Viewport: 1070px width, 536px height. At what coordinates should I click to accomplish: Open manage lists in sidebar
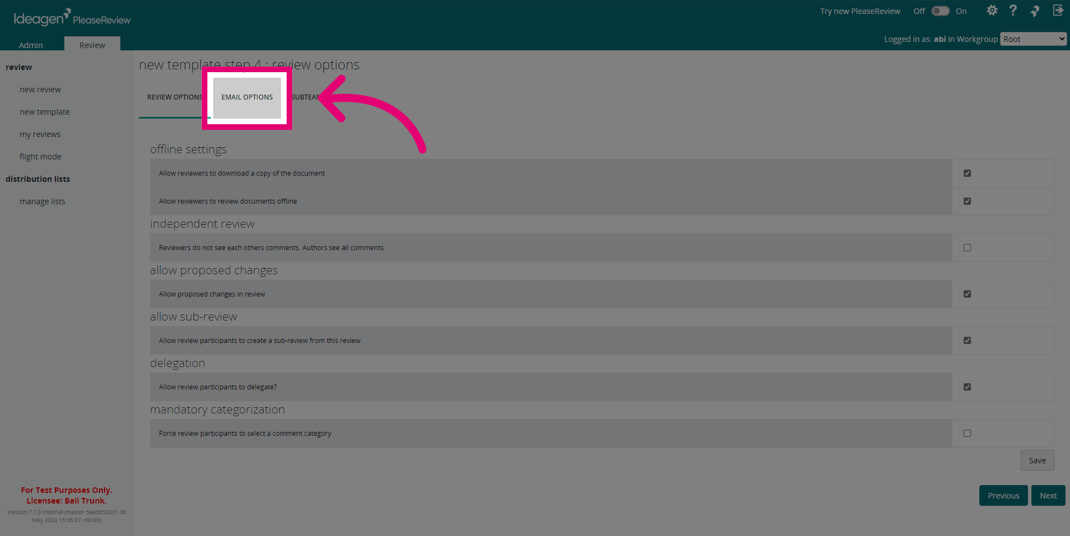43,201
